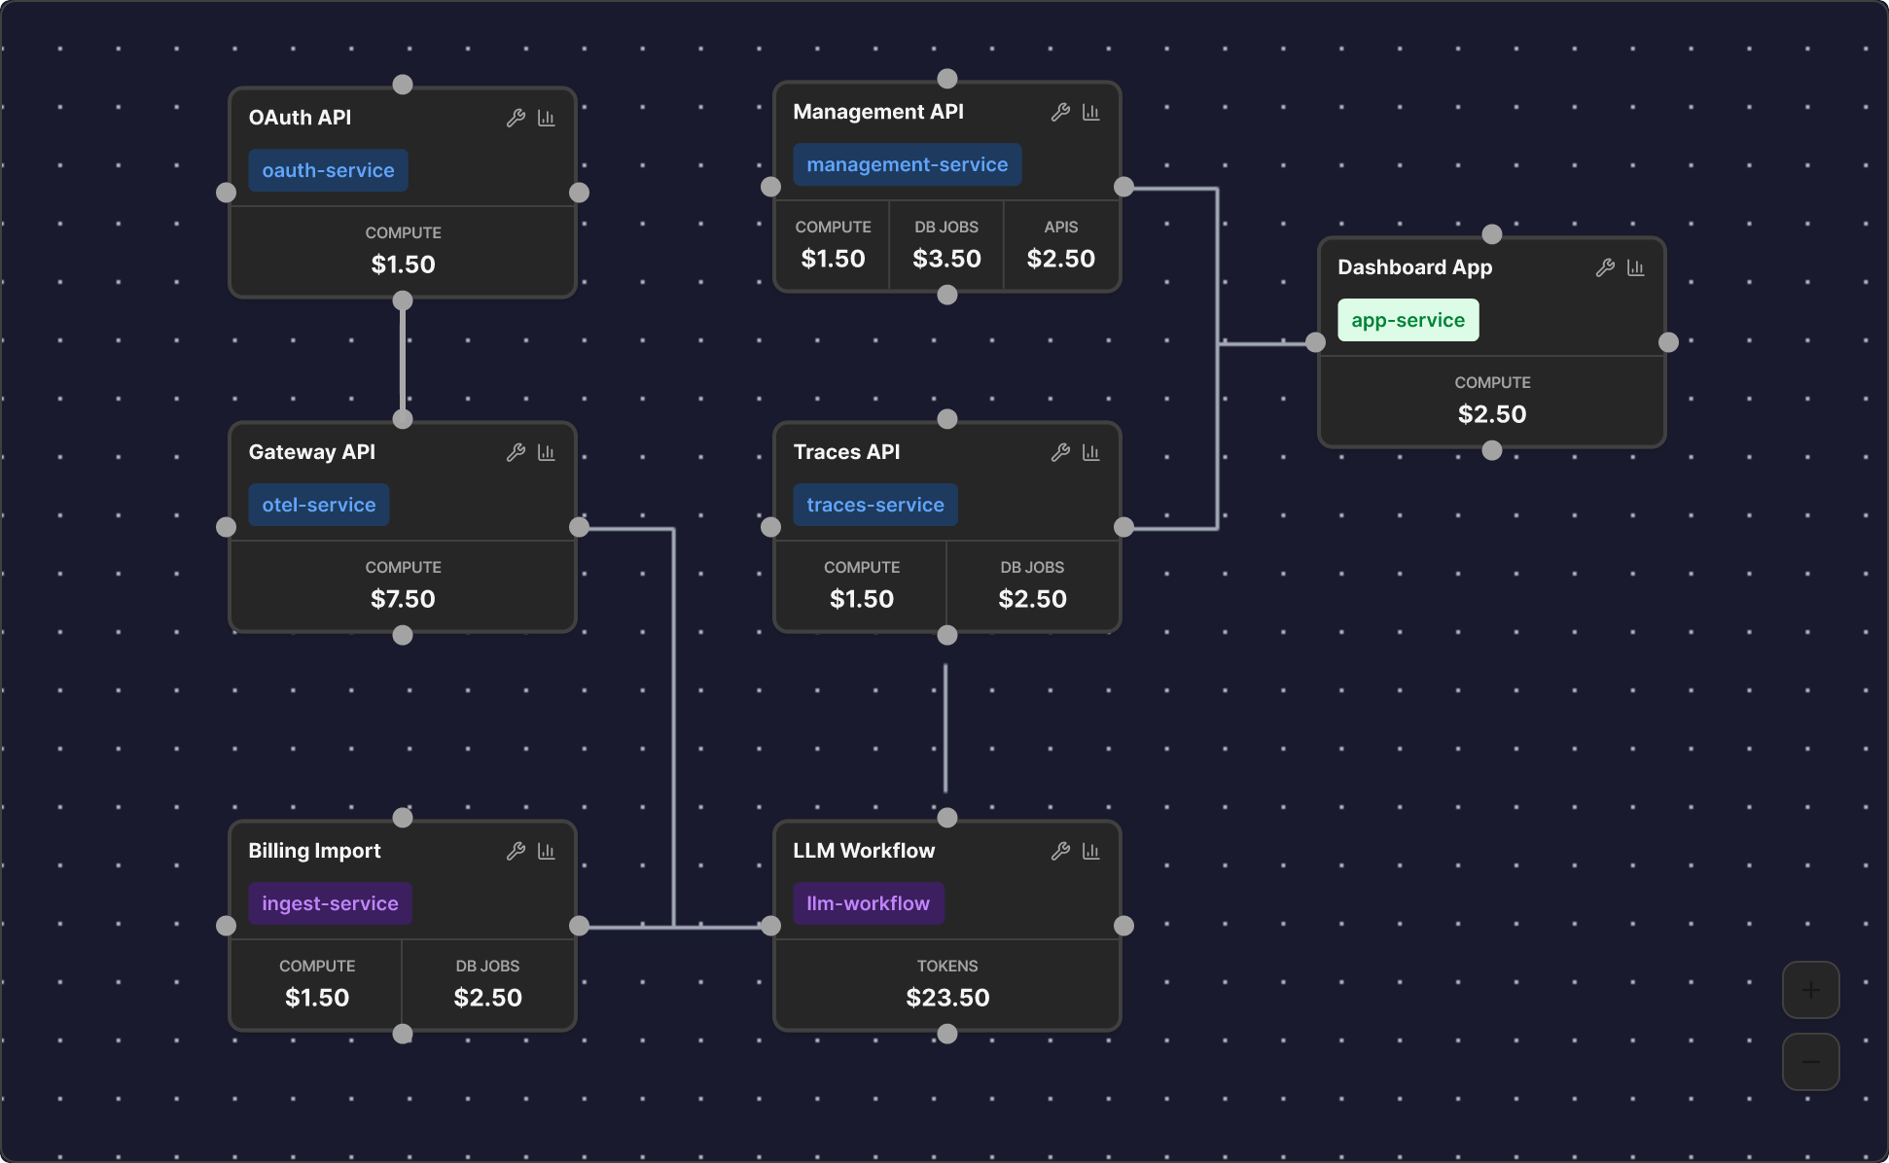
Task: Select the app-service green tag
Action: click(x=1408, y=320)
